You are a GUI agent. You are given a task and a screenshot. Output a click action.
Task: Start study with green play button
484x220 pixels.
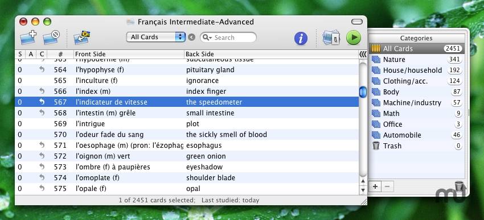354,38
